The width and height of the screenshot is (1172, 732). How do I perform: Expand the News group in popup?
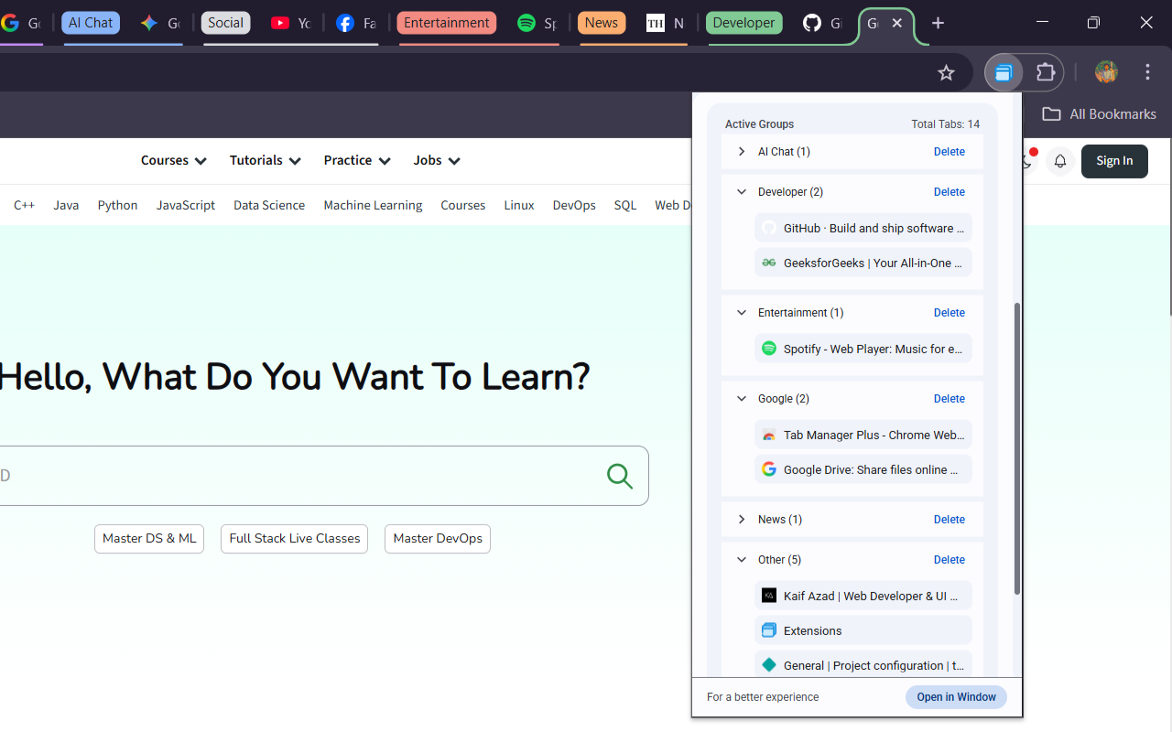pyautogui.click(x=742, y=520)
